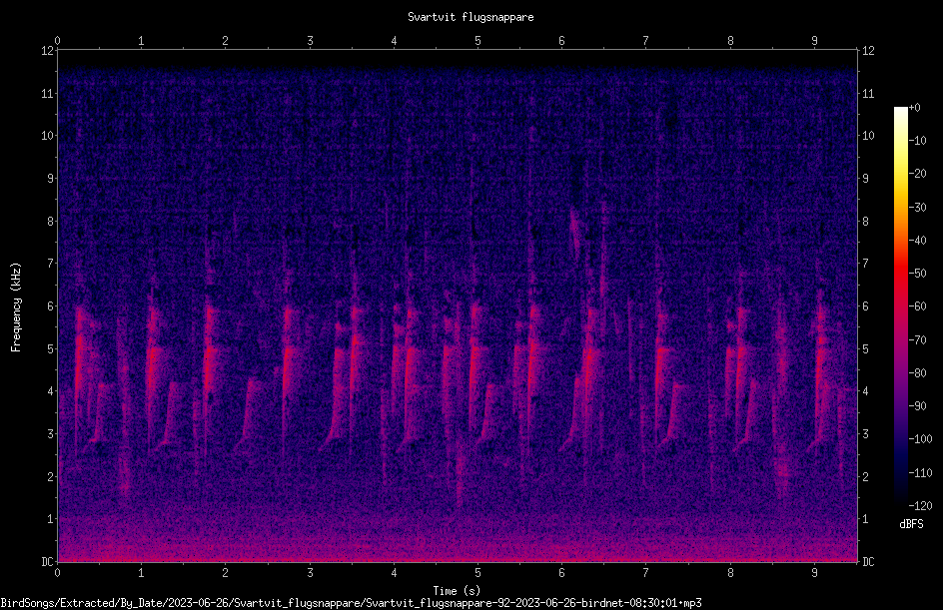Click the '1' tick on the right frequency axis
The image size is (943, 610).
(865, 519)
